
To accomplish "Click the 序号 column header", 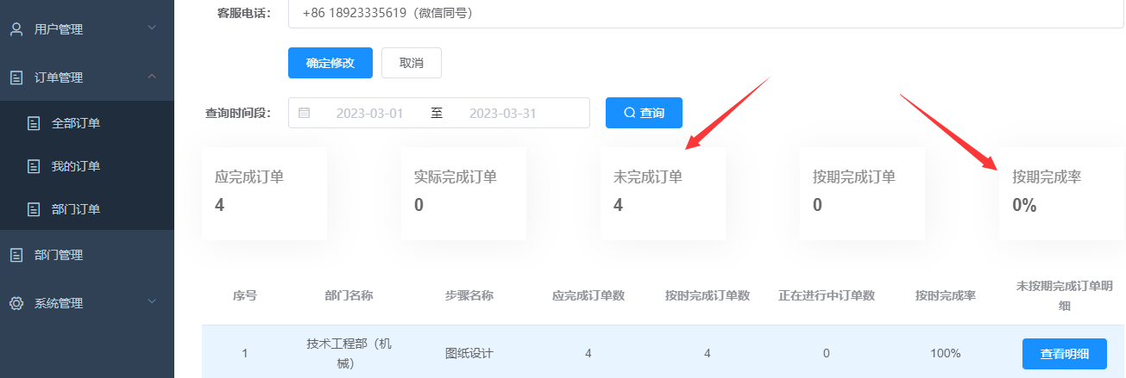I will (x=245, y=295).
